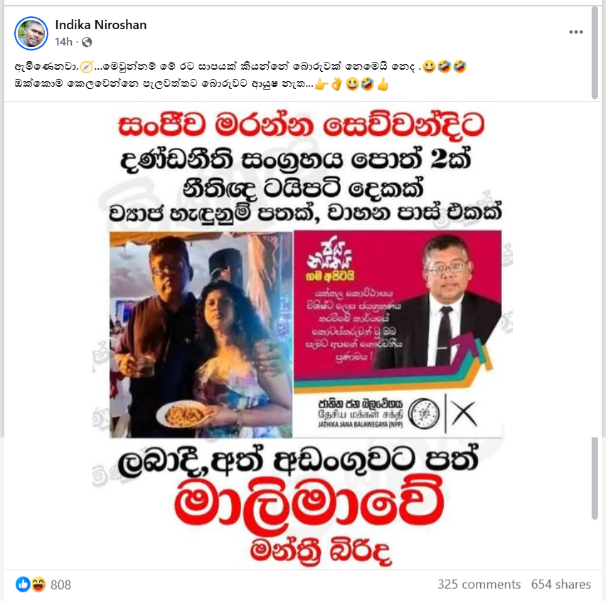Click the upper vertical scrollbar thumb
Viewport: 606px width, 601px height.
click(x=595, y=53)
